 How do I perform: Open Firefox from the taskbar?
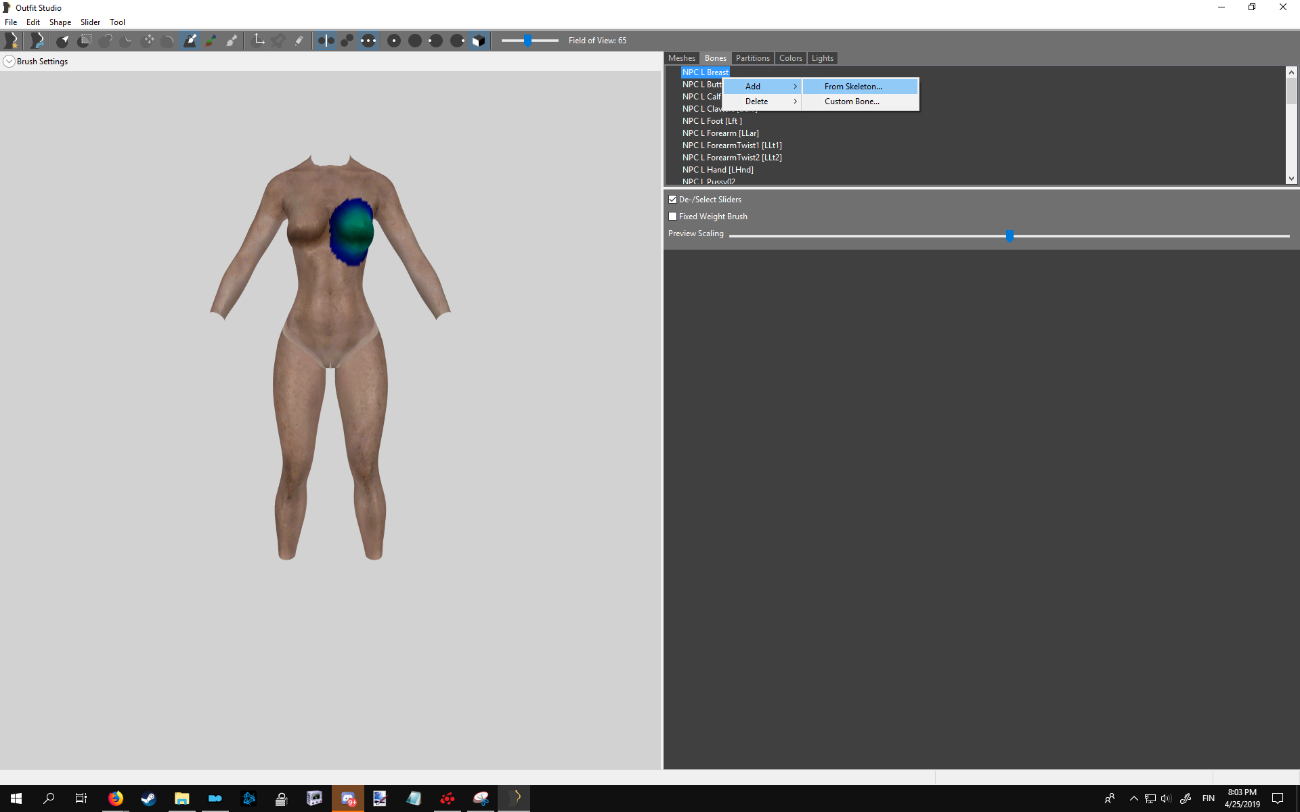pos(116,798)
